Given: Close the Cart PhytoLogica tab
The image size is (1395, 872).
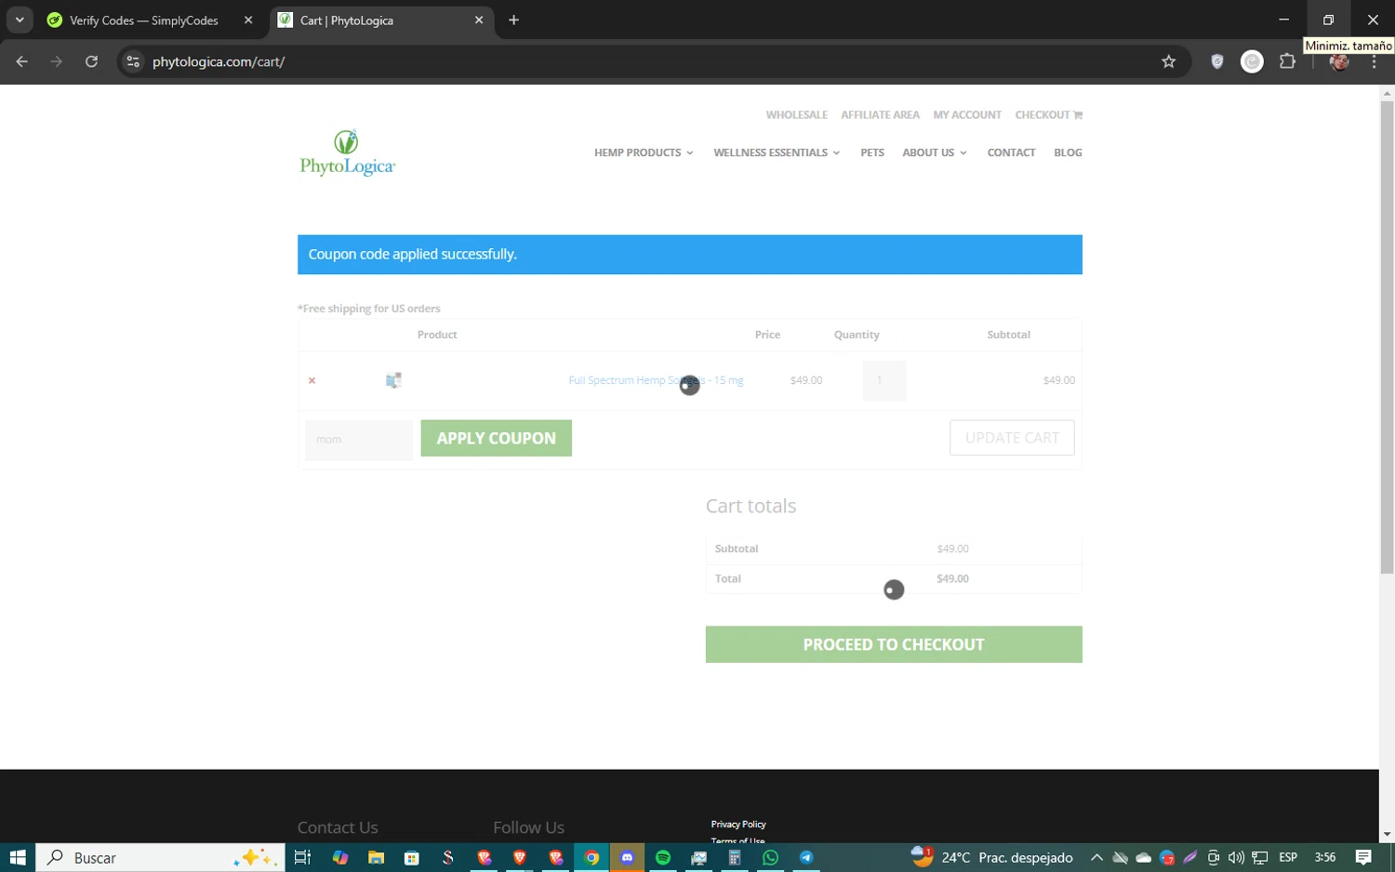Looking at the screenshot, I should tap(479, 20).
